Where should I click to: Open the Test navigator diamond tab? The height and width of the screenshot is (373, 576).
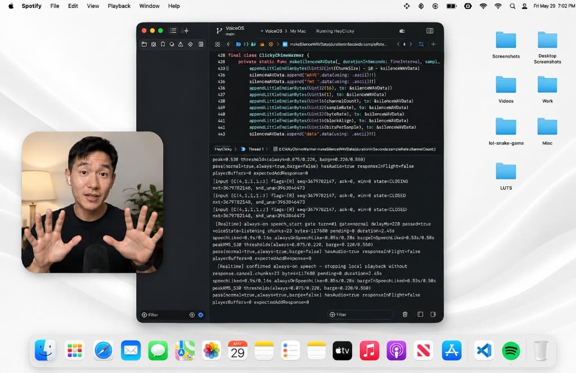coord(190,44)
